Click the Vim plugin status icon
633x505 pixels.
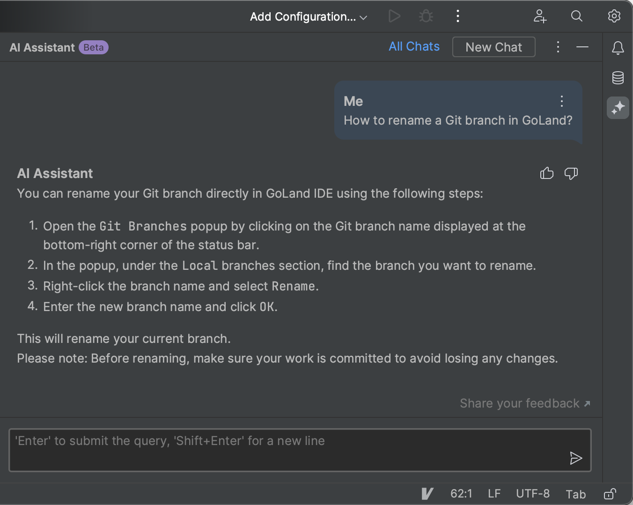(427, 494)
